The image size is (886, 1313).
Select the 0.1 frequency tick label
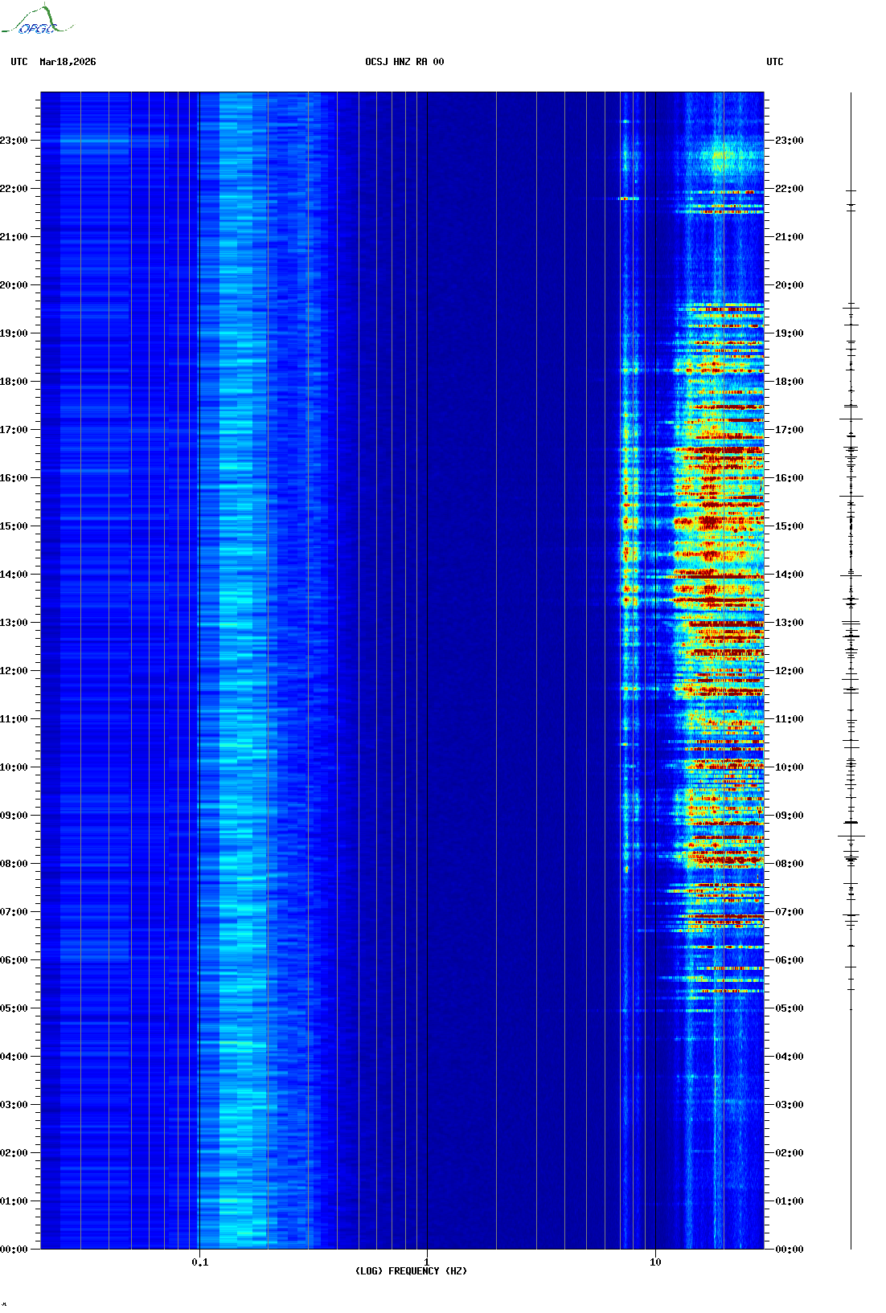pyautogui.click(x=200, y=1262)
